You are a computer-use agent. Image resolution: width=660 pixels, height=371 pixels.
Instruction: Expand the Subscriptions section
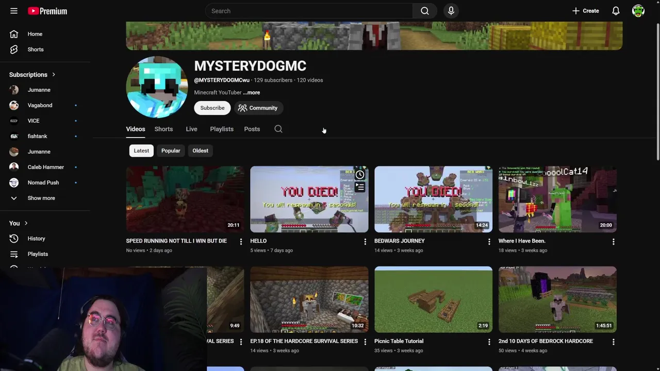[x=53, y=75]
